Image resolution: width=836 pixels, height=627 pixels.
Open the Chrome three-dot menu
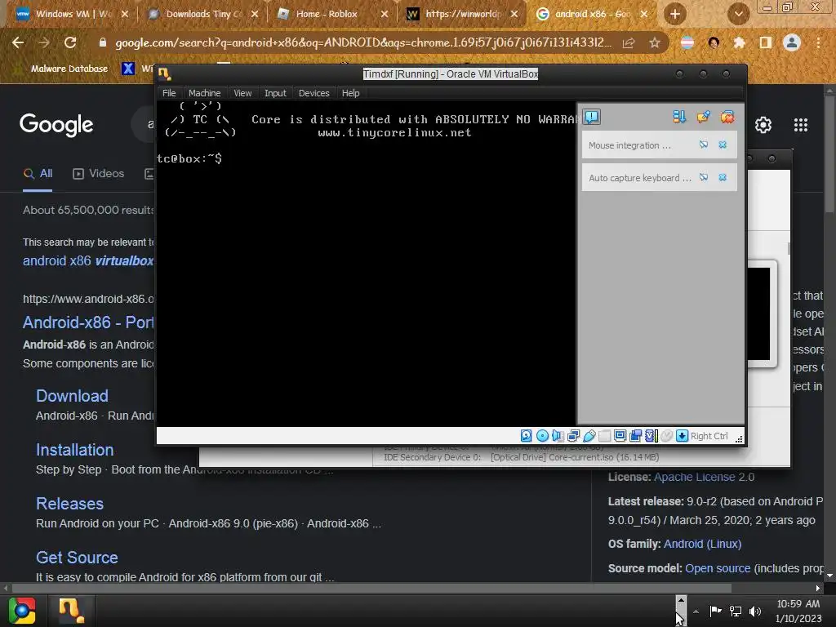pos(818,42)
